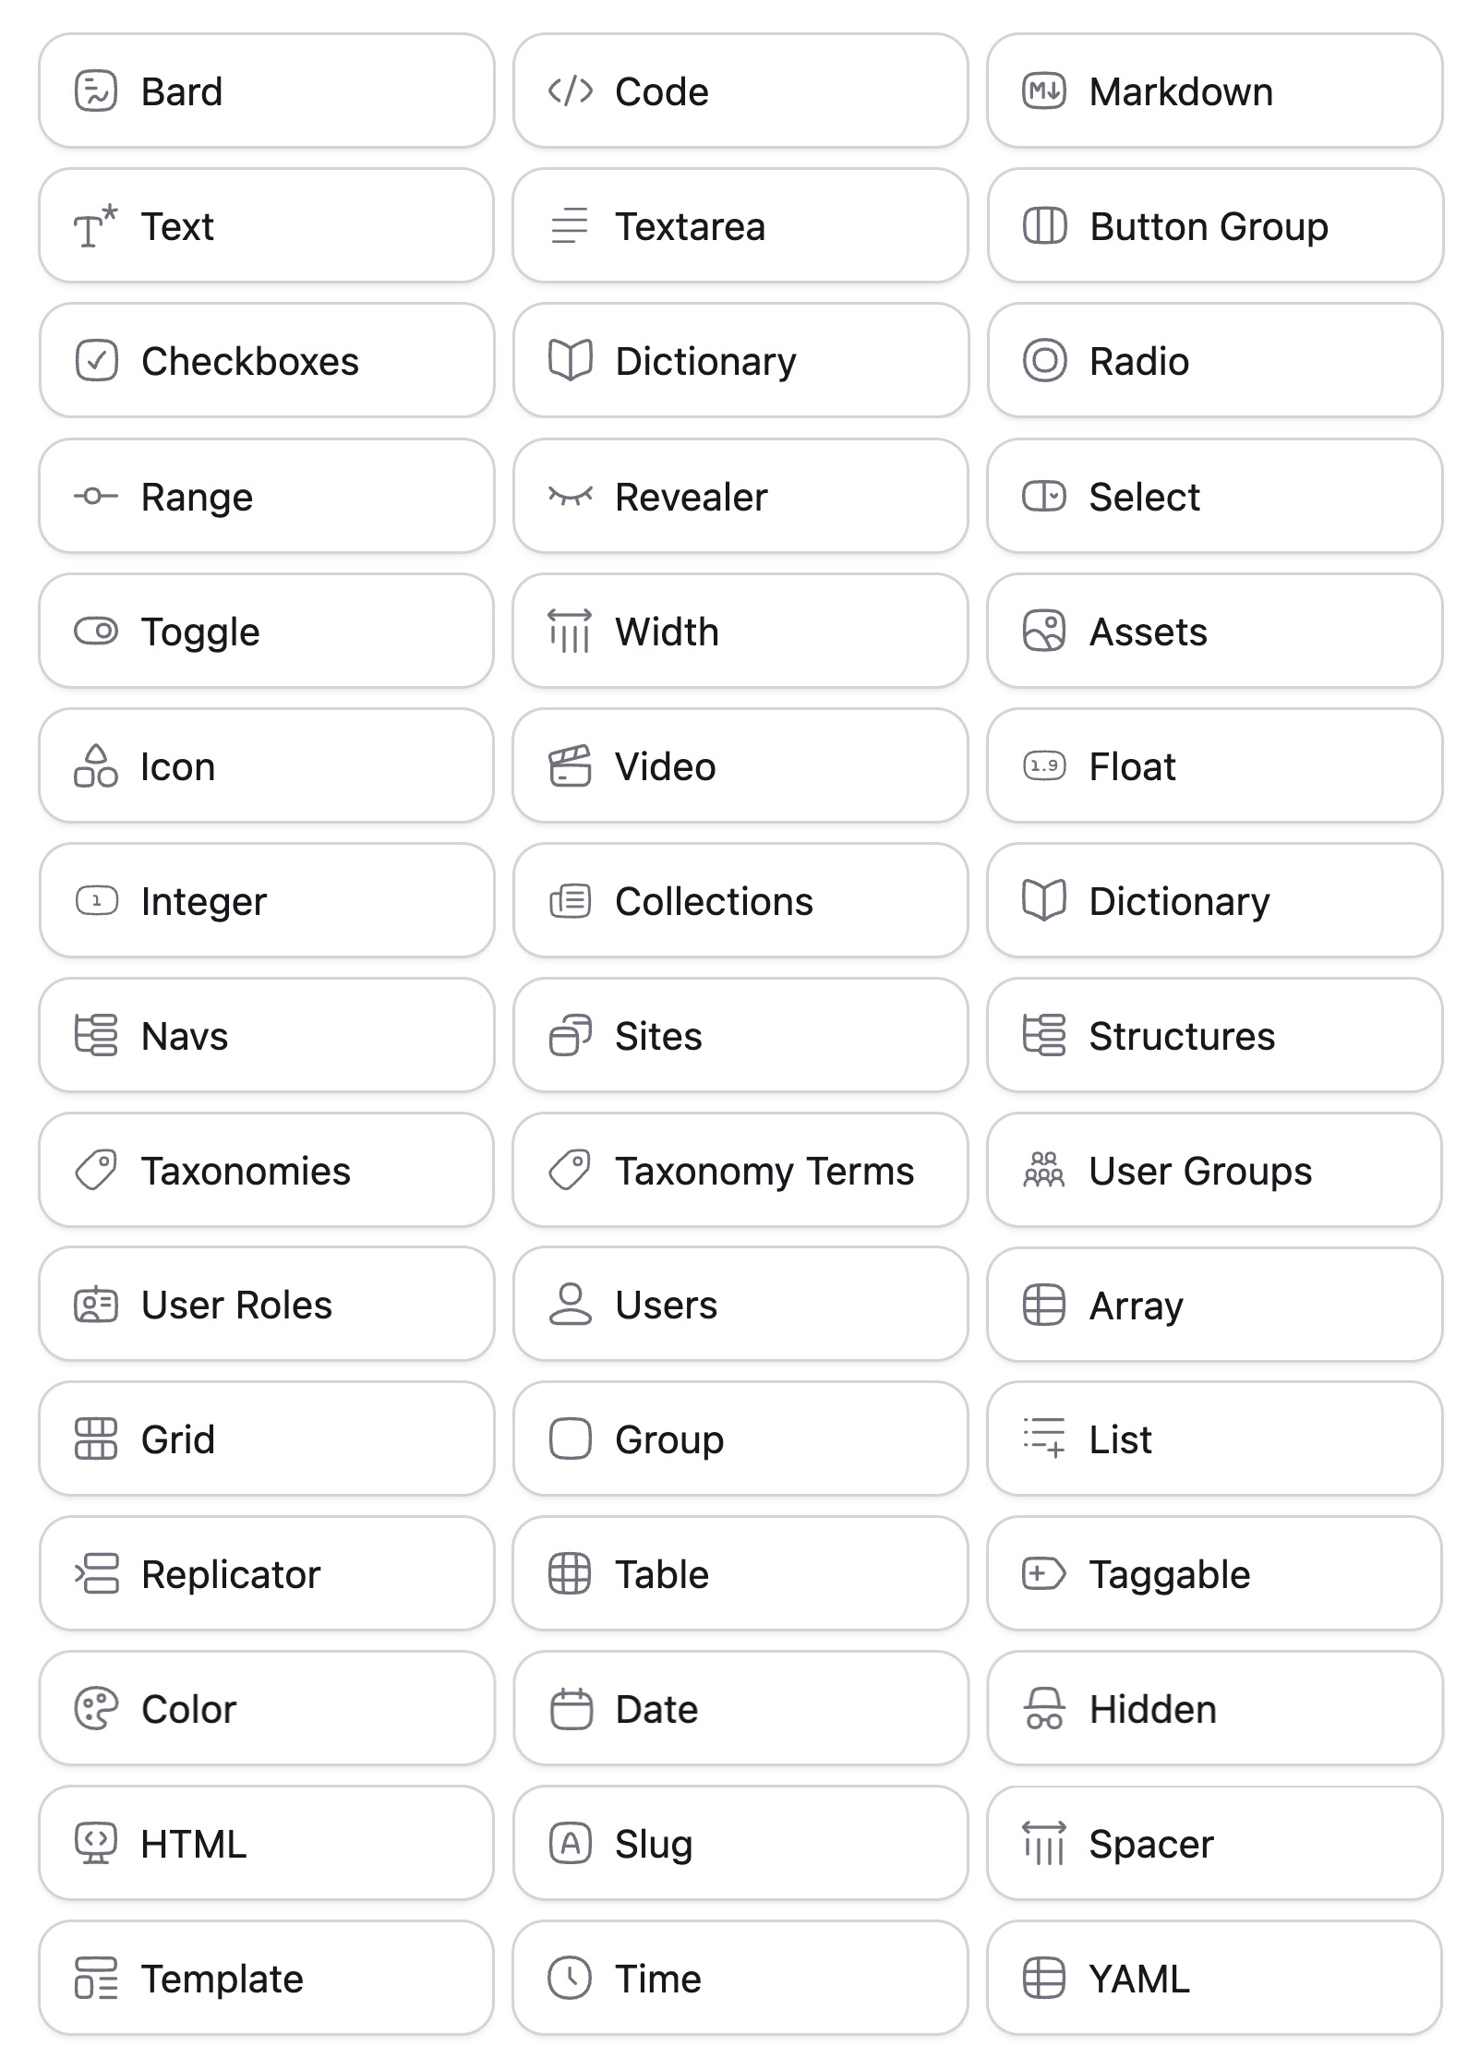Click the code brackets icon beside Code
The height and width of the screenshot is (2070, 1480).
[570, 91]
